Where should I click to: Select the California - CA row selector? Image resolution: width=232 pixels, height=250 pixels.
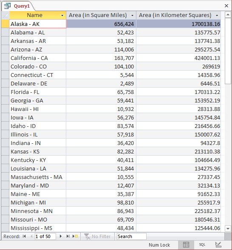click(5, 58)
